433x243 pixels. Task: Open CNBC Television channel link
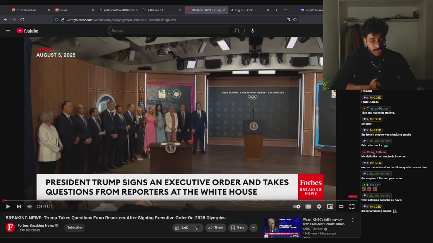click(313, 229)
